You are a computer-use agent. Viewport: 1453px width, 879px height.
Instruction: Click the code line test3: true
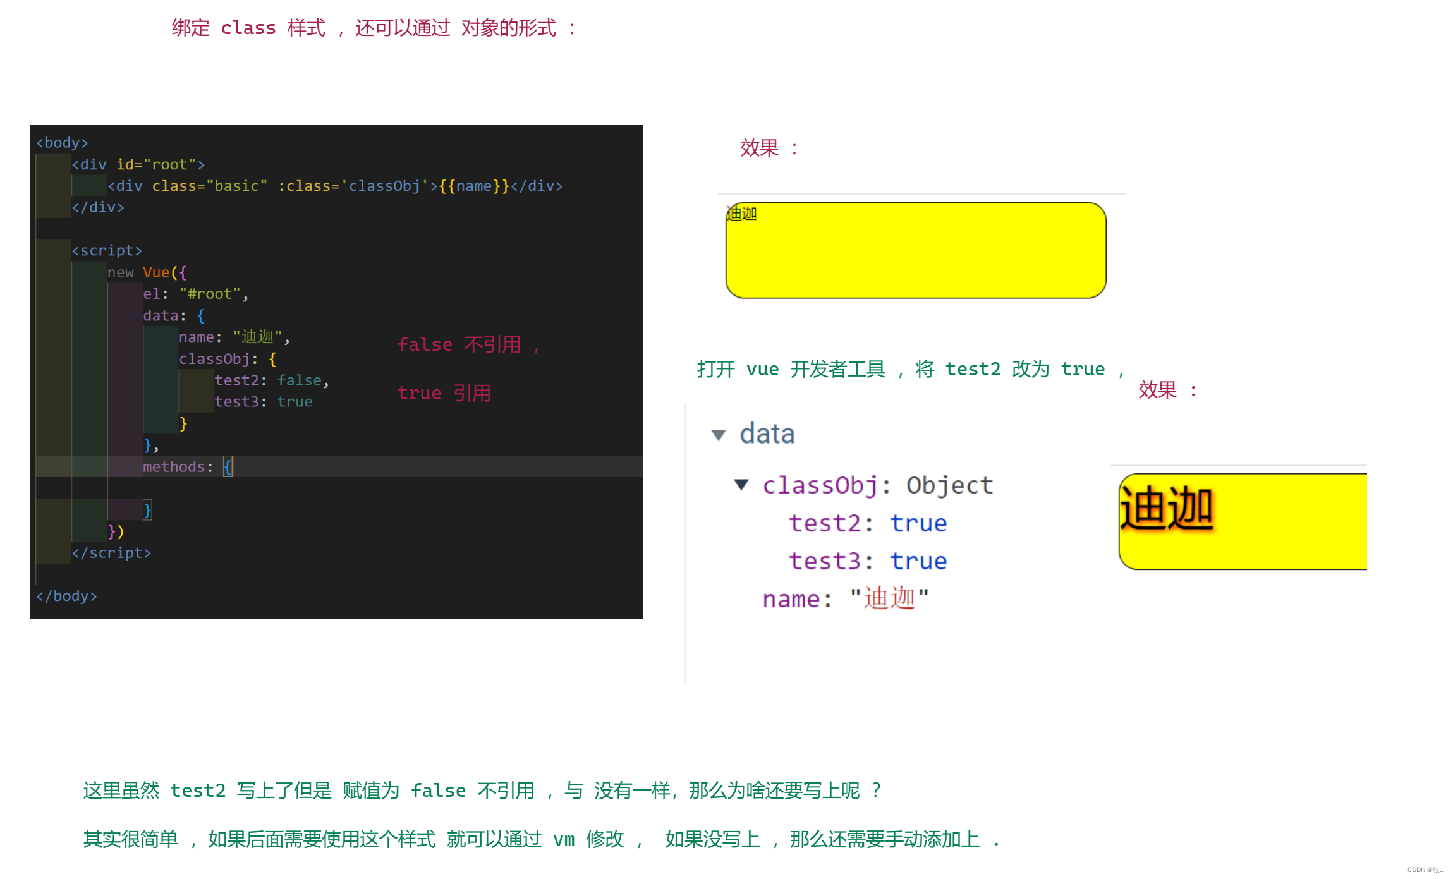[264, 402]
